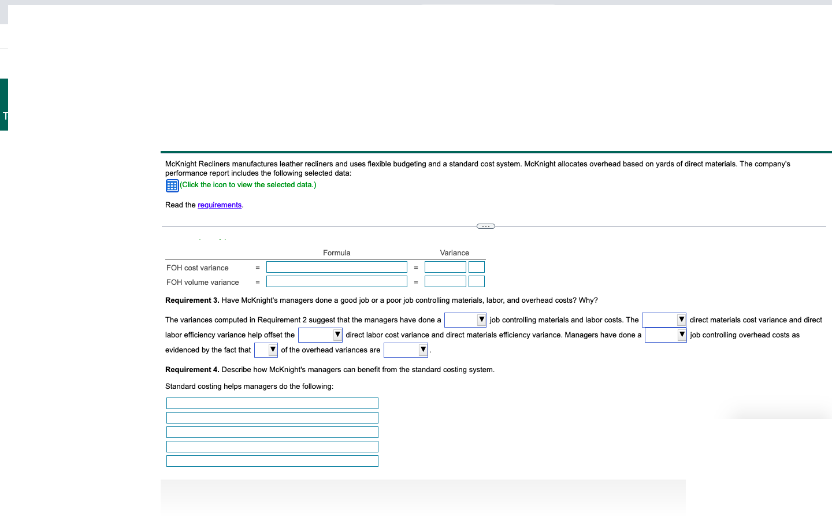
Task: Click the FOH cost variance amount field
Action: [x=445, y=267]
